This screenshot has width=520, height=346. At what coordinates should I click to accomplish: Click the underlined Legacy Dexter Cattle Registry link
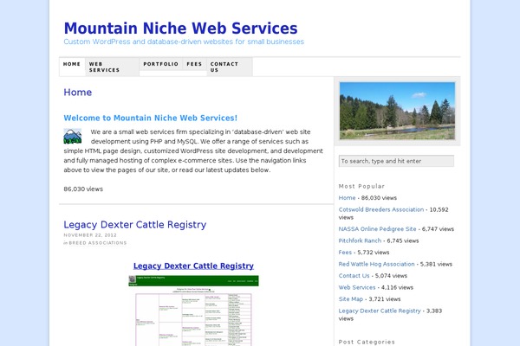193,266
